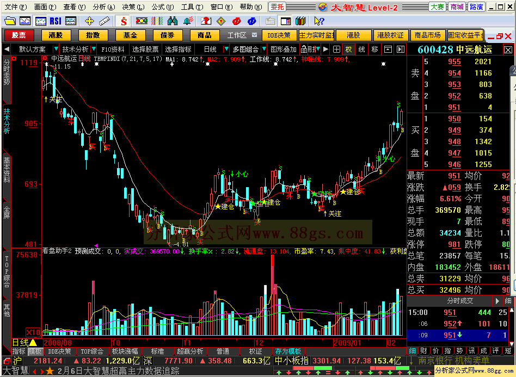Expand the 多图组合 dropdown arrow
This screenshot has width=516, height=377.
coord(264,50)
